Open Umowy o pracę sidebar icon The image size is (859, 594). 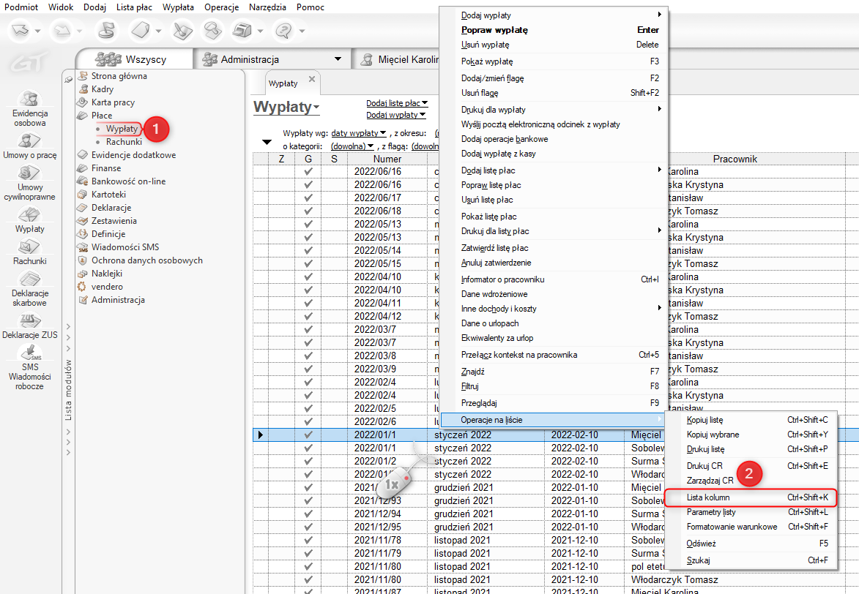pyautogui.click(x=29, y=140)
